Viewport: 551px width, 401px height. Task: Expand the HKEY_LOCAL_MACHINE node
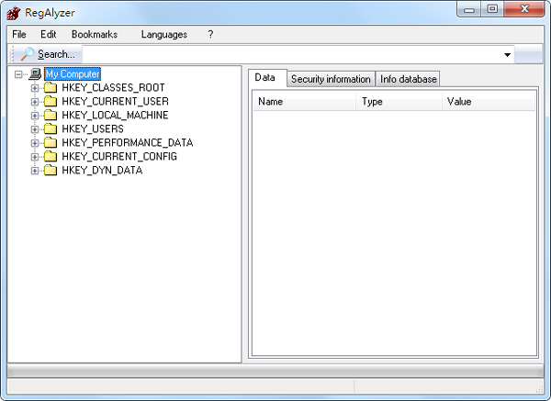coord(35,116)
